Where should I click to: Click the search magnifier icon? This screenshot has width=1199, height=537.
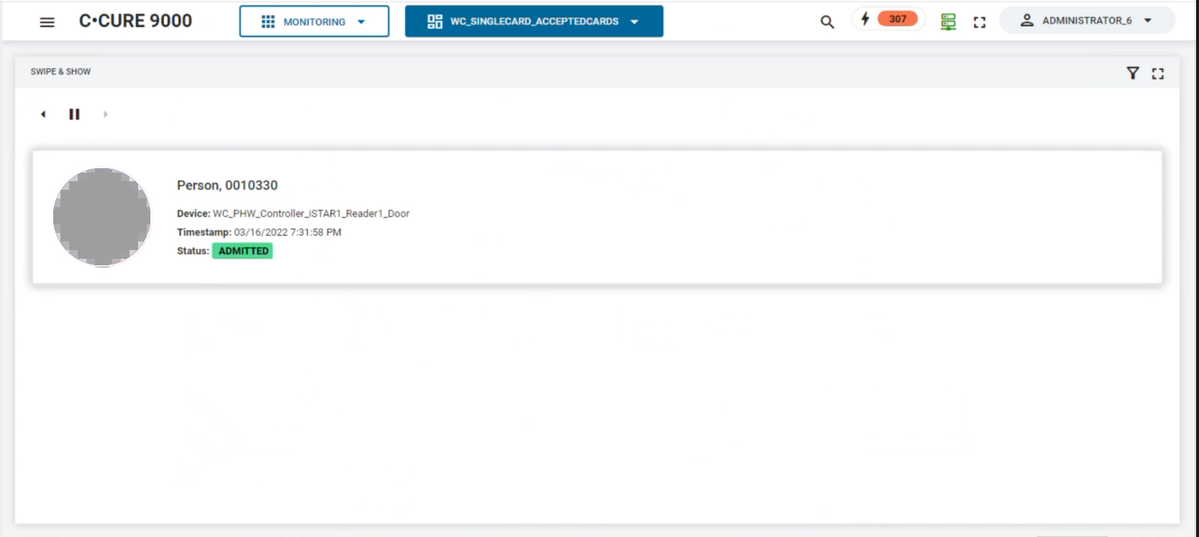[x=827, y=22]
